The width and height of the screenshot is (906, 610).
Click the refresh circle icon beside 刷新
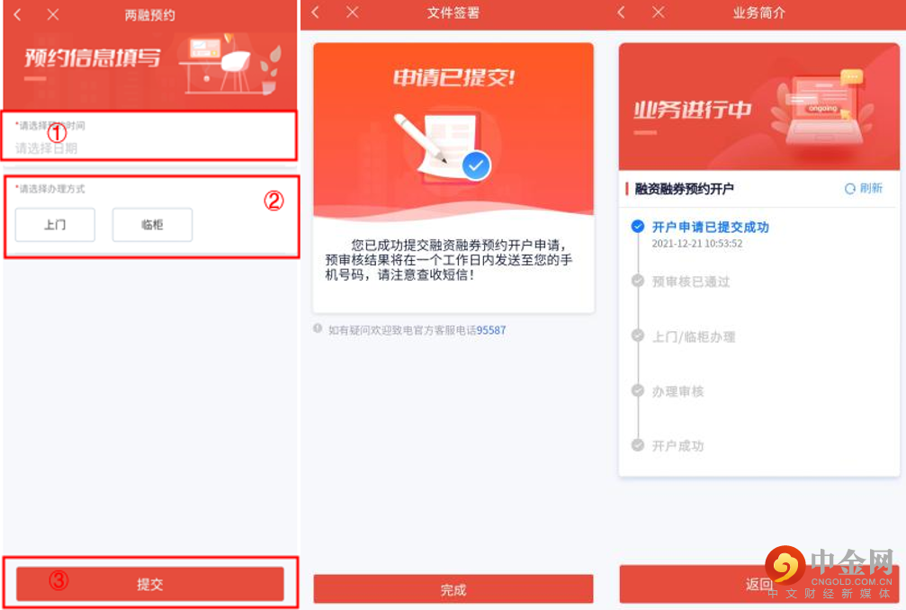[850, 189]
